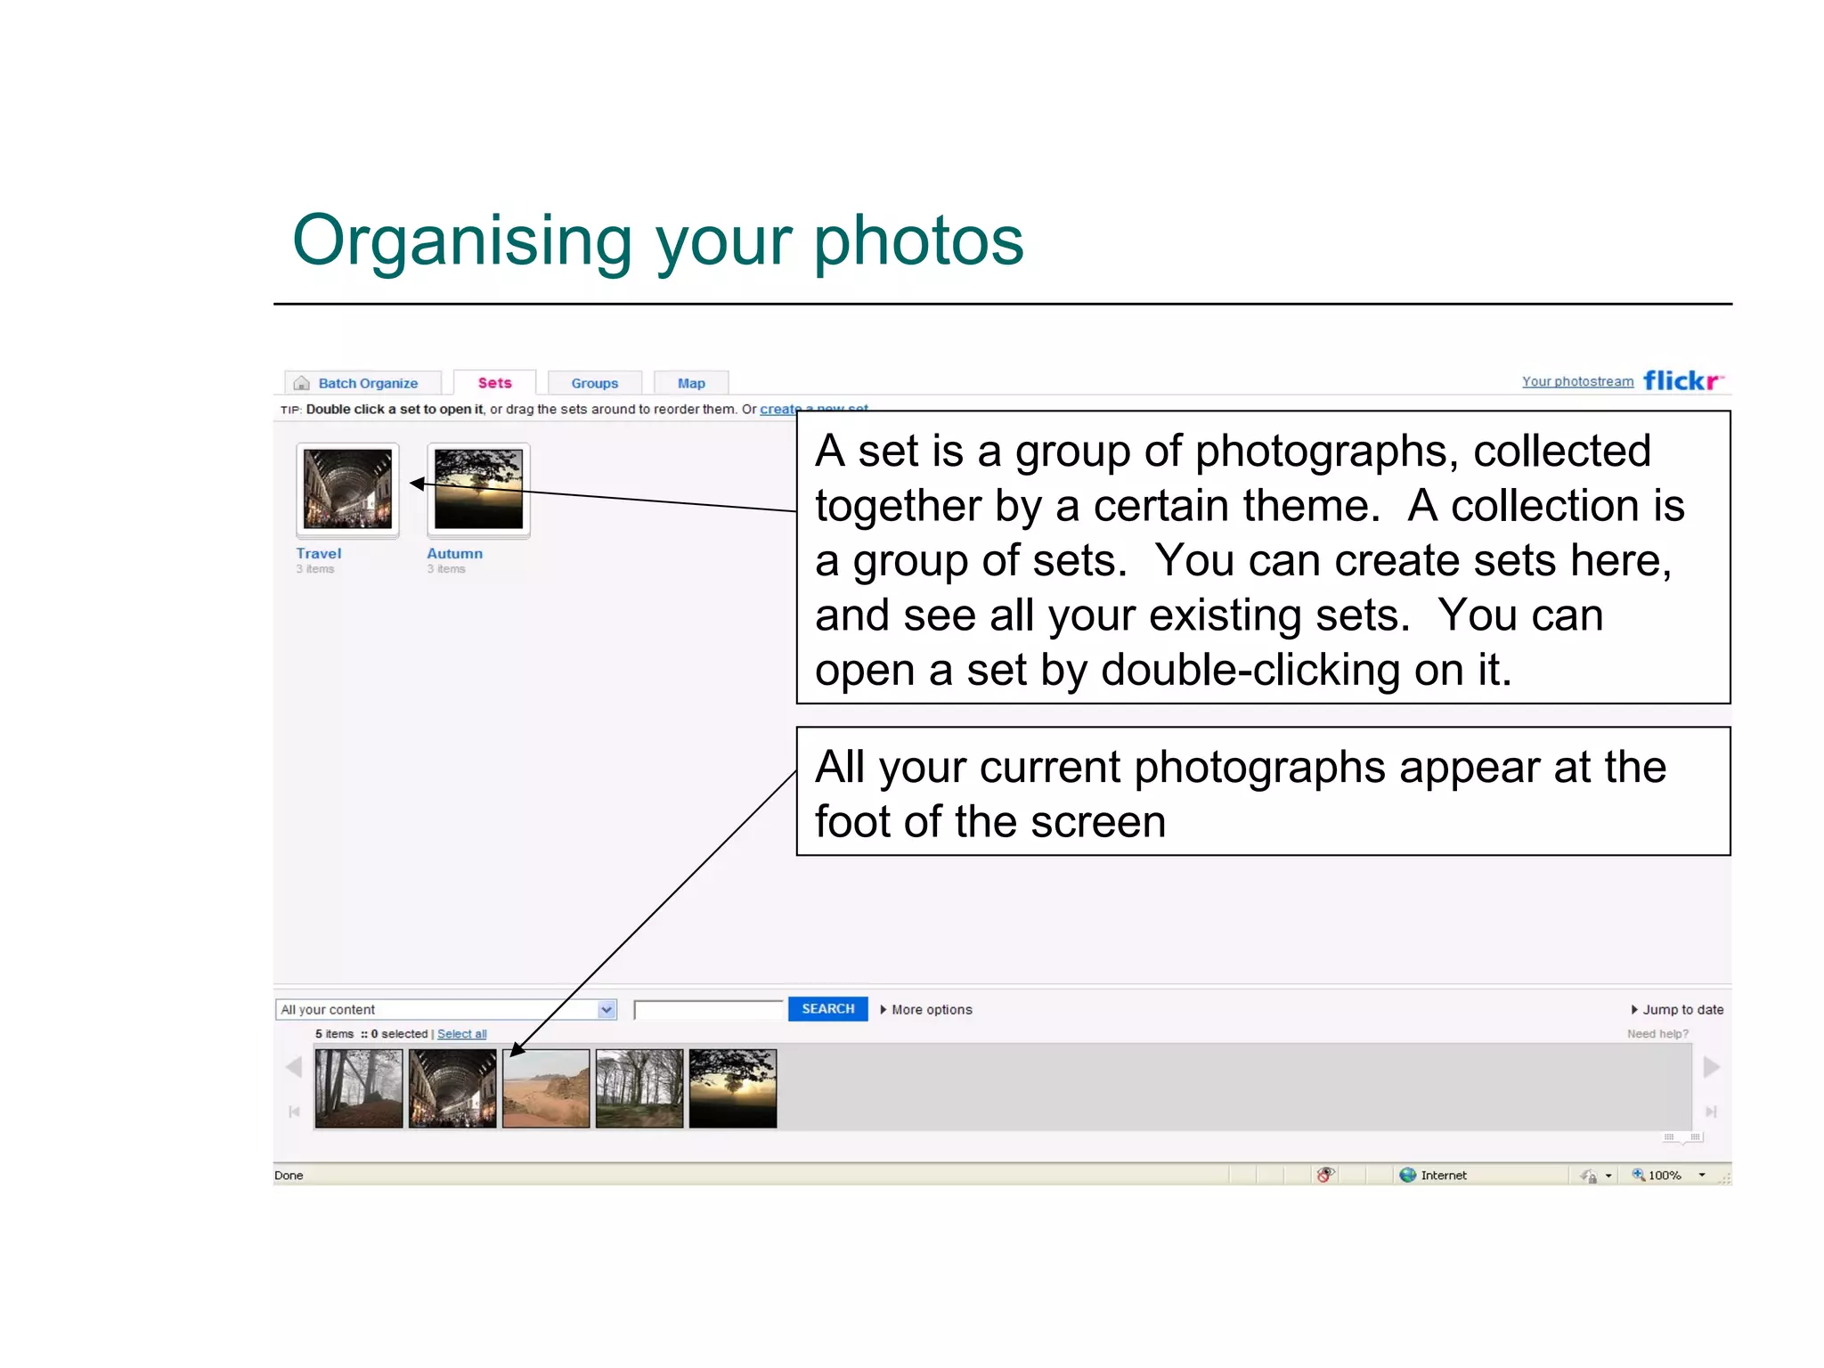The image size is (1824, 1368).
Task: Click the Travel set name
Action: (319, 553)
